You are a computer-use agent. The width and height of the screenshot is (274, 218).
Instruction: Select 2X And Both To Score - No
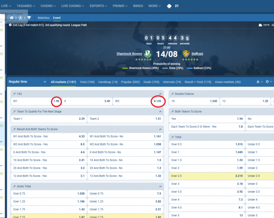(x=125, y=168)
